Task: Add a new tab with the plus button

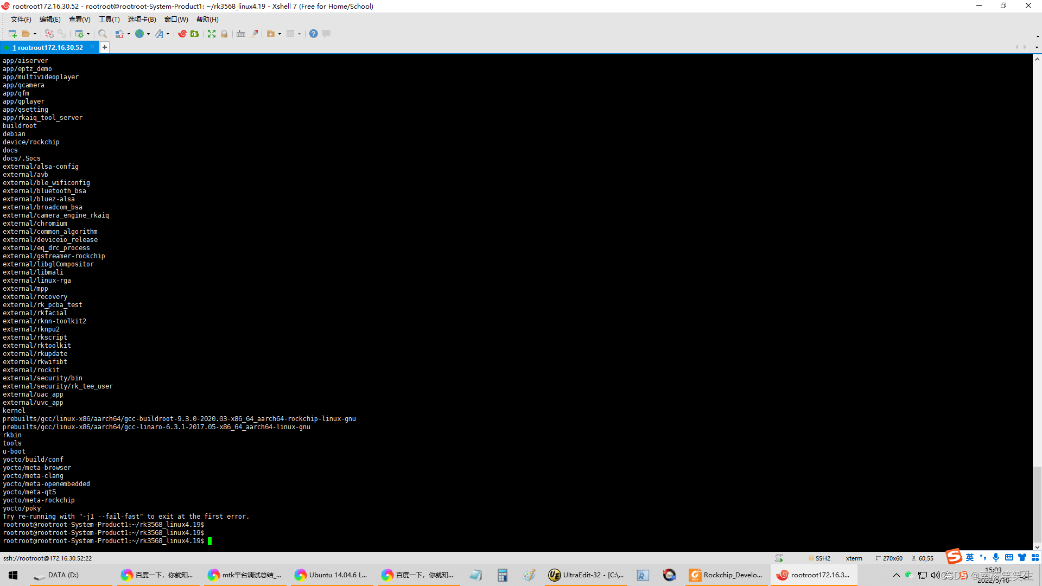Action: (105, 47)
